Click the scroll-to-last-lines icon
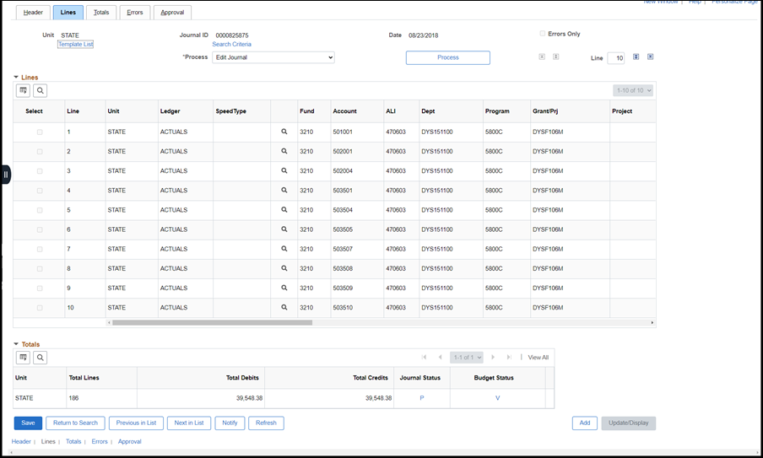The height and width of the screenshot is (458, 763). click(x=650, y=57)
